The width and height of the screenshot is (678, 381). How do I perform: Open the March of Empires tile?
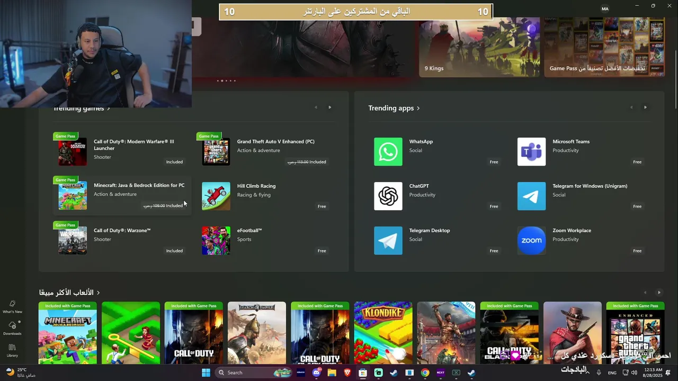[x=257, y=333]
